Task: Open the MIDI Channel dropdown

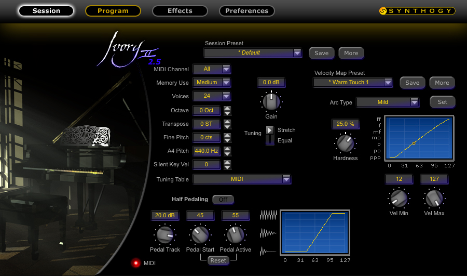Action: pyautogui.click(x=212, y=69)
